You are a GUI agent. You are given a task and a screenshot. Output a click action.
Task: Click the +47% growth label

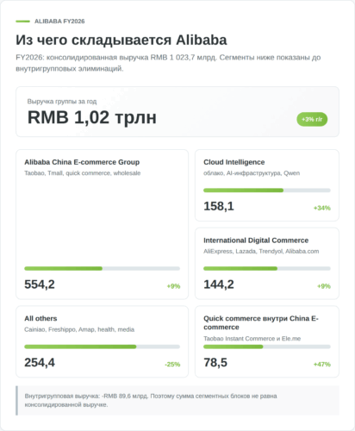pyautogui.click(x=322, y=365)
